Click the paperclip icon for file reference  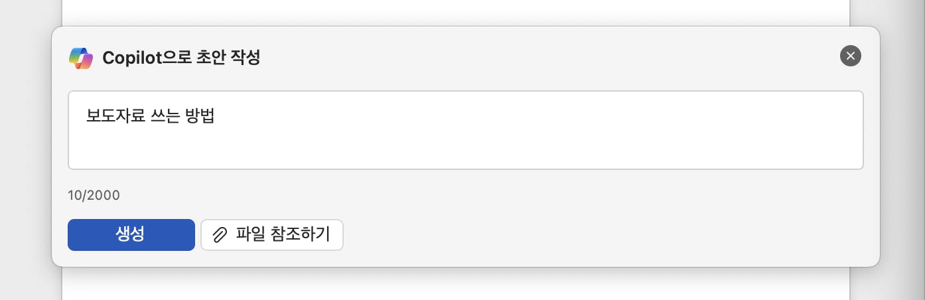[219, 235]
